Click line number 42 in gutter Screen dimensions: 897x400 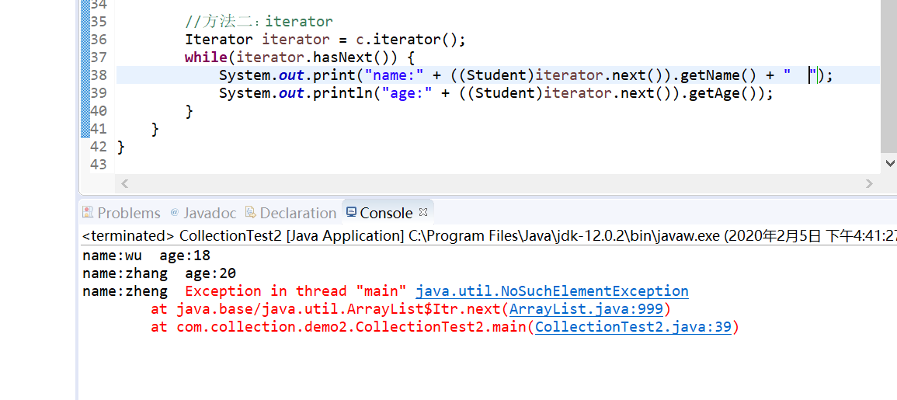click(99, 147)
